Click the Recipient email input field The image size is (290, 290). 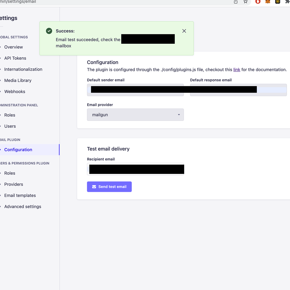point(135,169)
